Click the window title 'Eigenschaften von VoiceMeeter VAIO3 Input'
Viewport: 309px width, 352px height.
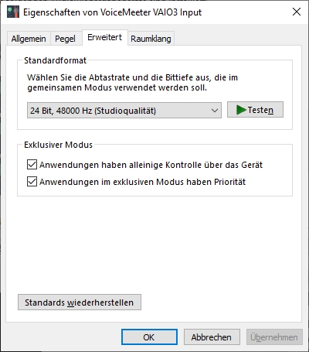click(112, 12)
